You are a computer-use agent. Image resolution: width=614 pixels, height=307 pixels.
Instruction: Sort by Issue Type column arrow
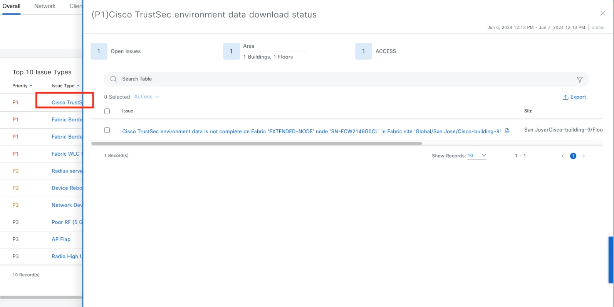[x=78, y=86]
